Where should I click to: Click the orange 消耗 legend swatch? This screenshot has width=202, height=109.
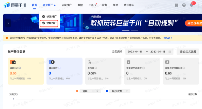77,91
